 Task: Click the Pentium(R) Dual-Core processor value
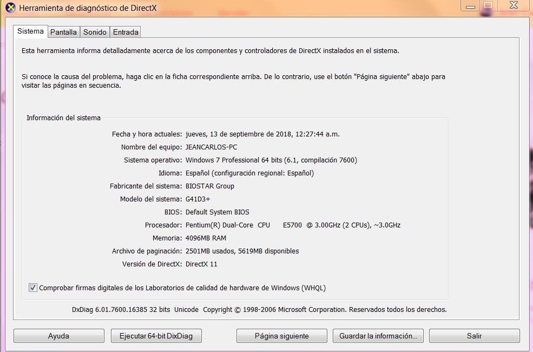pyautogui.click(x=293, y=225)
